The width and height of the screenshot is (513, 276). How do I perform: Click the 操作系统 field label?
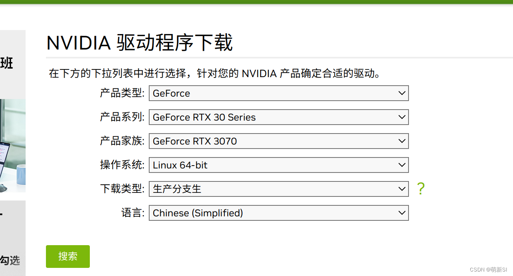point(122,165)
